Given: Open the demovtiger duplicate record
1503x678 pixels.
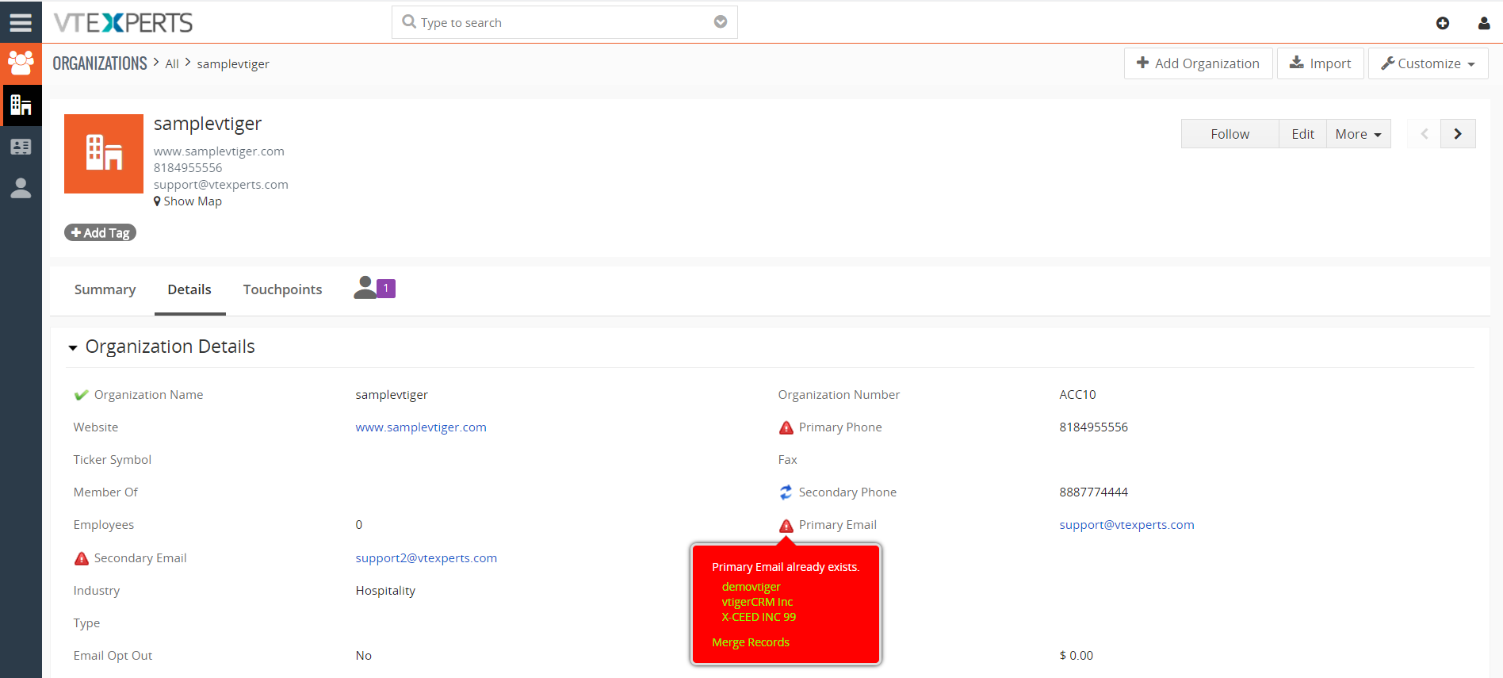Looking at the screenshot, I should coord(751,587).
